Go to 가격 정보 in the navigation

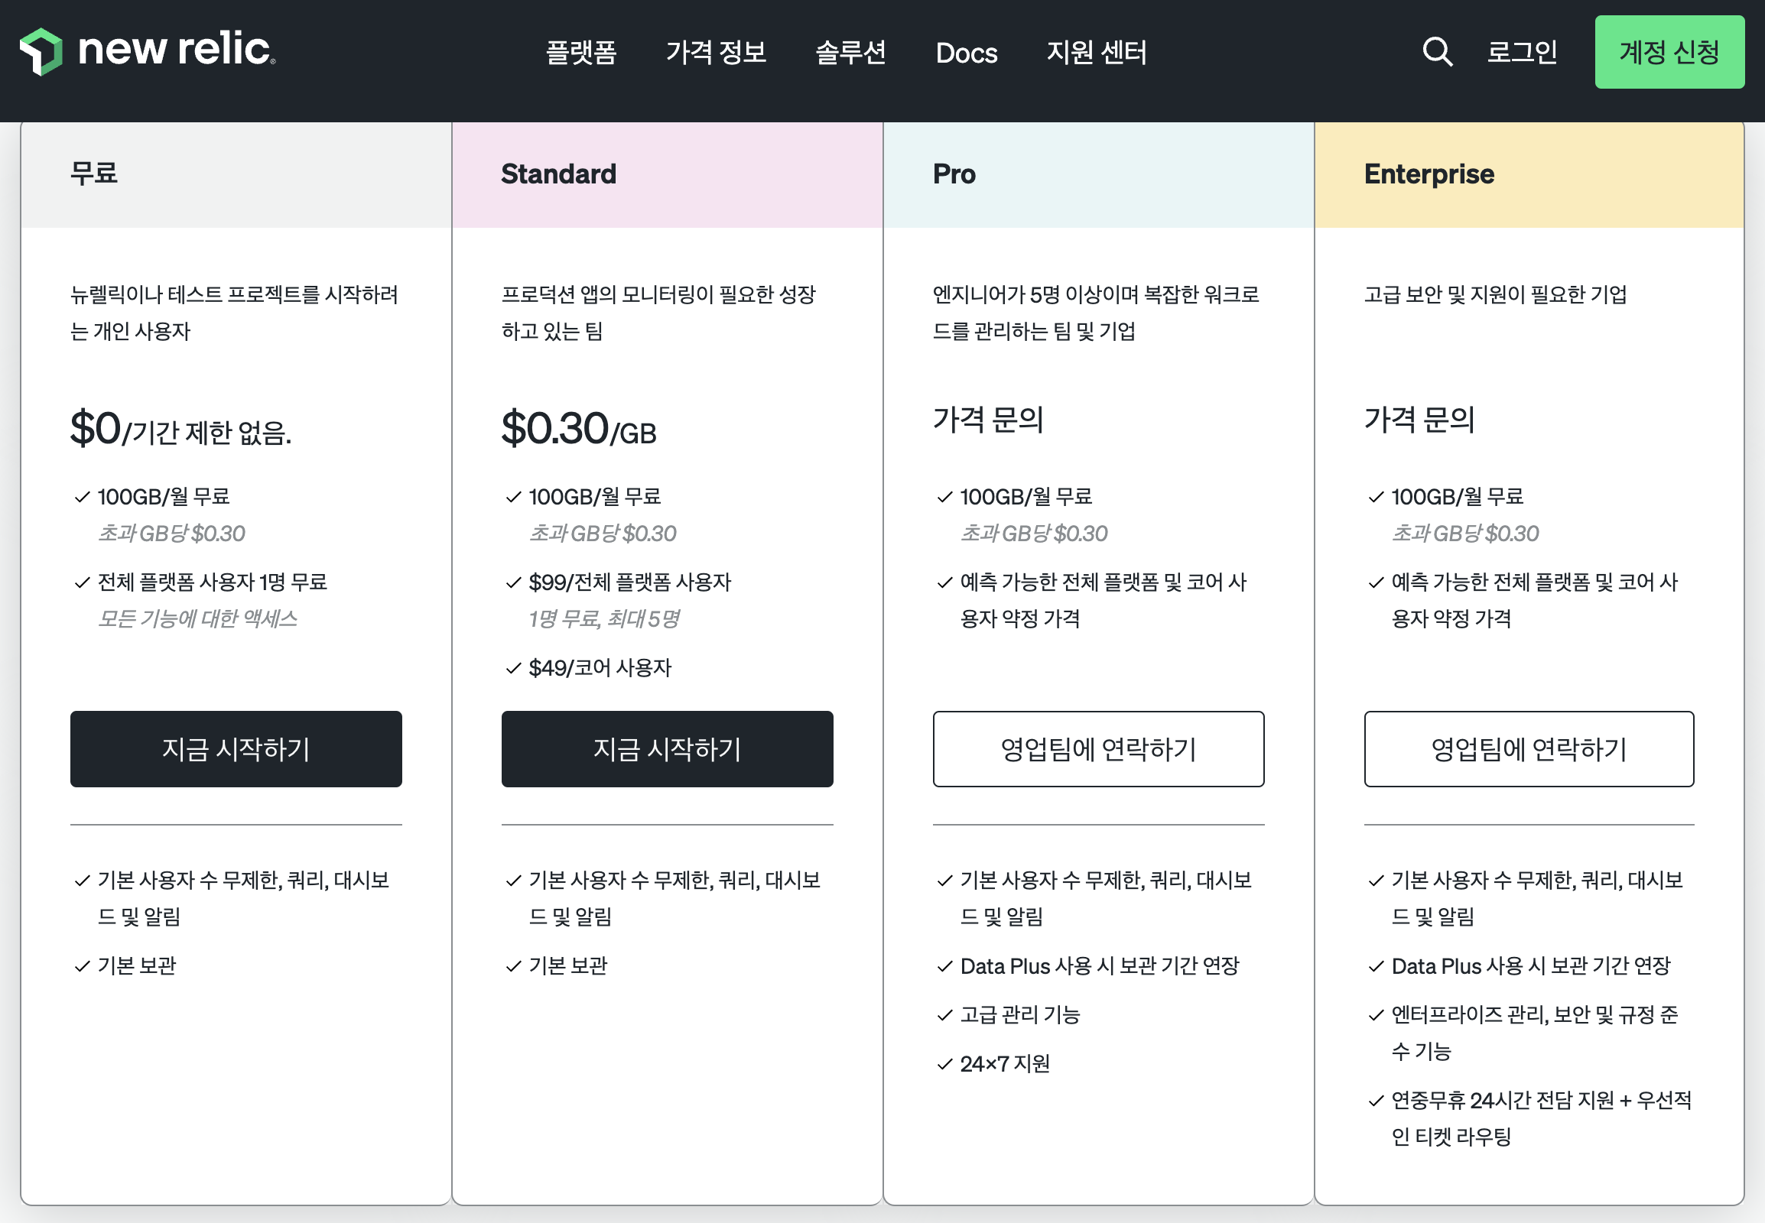[715, 52]
